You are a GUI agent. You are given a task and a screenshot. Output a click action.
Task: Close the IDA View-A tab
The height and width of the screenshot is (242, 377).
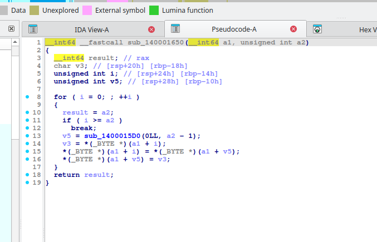pos(151,29)
